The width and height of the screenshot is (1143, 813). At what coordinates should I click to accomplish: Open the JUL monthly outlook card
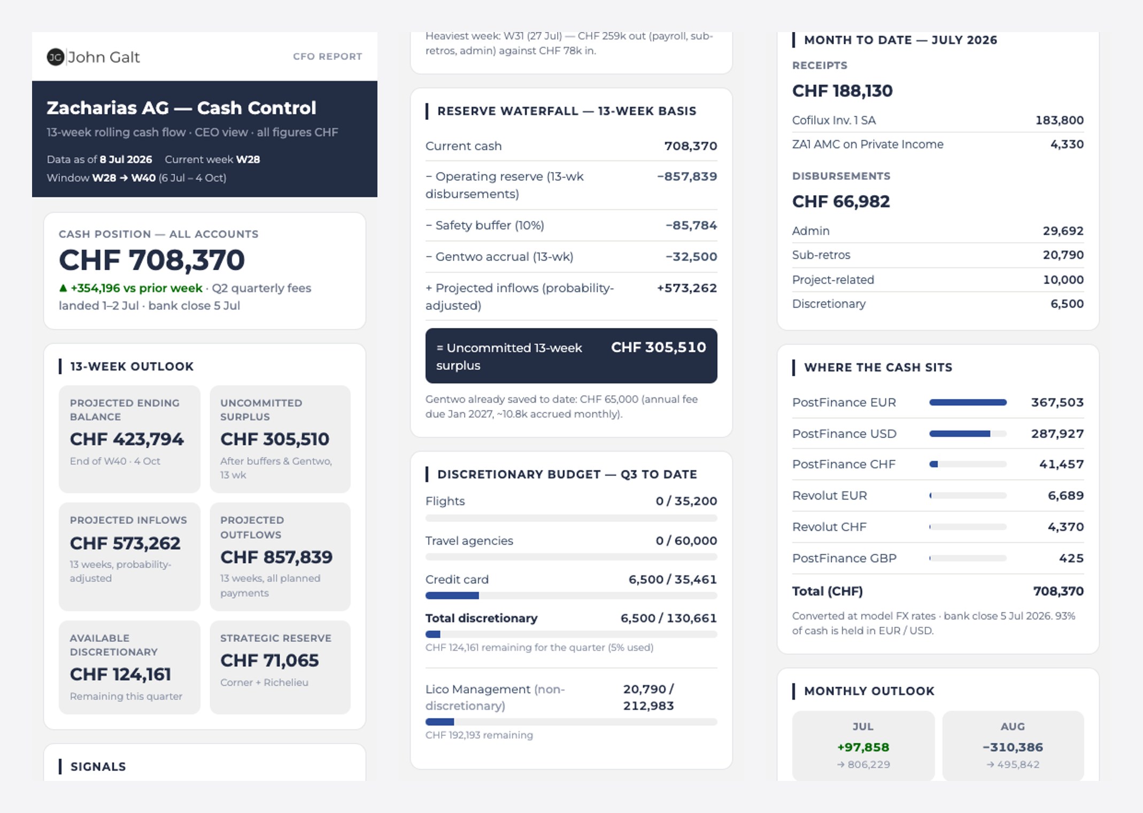click(x=863, y=746)
